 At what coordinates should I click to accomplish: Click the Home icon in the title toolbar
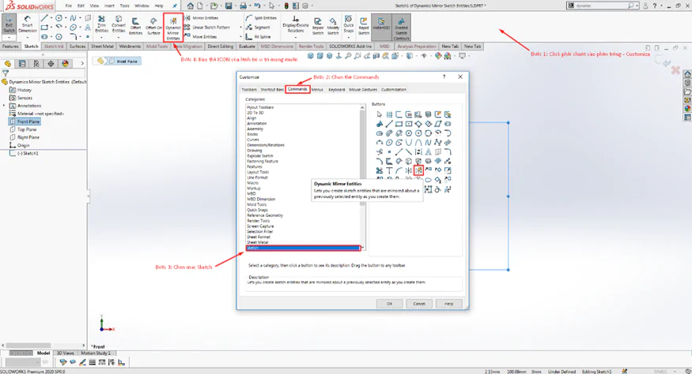[191, 6]
